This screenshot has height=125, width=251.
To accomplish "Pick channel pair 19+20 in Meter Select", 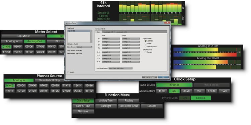I will [x=18, y=52].
